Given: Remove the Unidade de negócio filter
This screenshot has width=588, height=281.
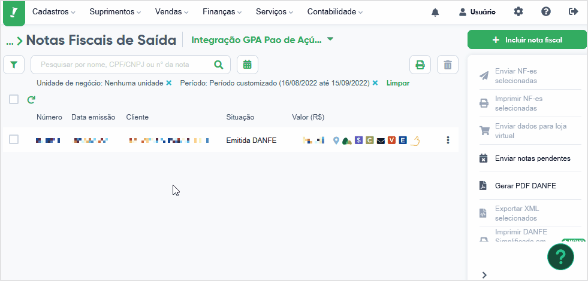Looking at the screenshot, I should pyautogui.click(x=169, y=83).
